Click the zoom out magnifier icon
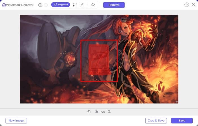 (109, 112)
